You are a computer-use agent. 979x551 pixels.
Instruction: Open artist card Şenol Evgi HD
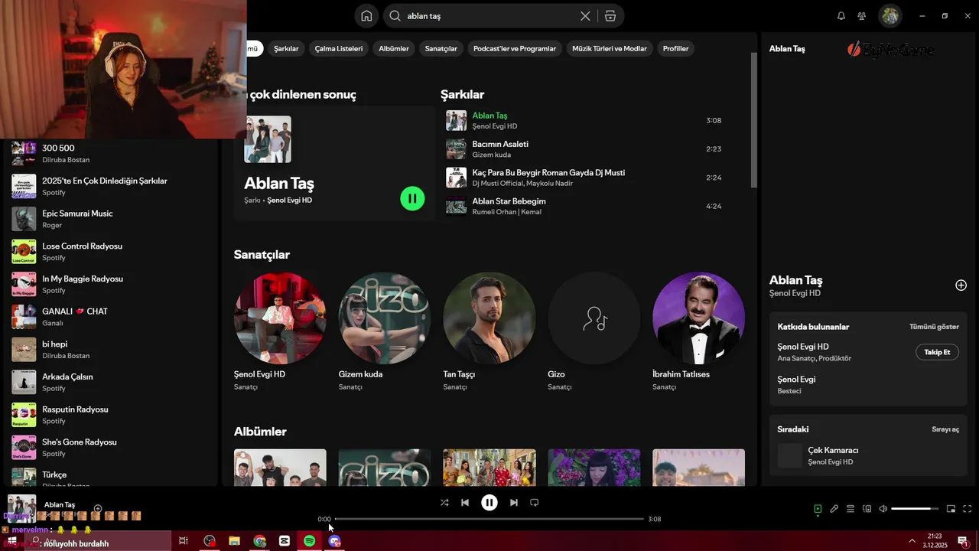[280, 333]
